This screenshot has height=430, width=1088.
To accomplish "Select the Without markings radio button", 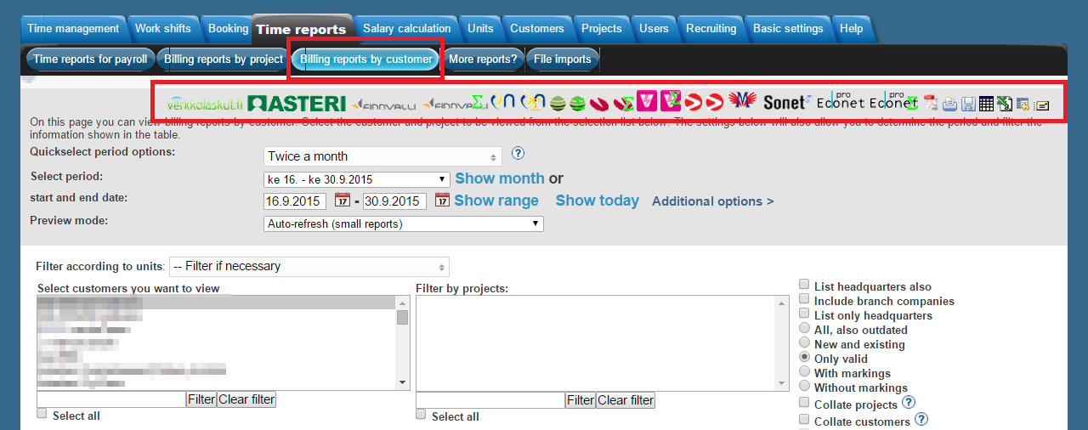I will [x=804, y=387].
